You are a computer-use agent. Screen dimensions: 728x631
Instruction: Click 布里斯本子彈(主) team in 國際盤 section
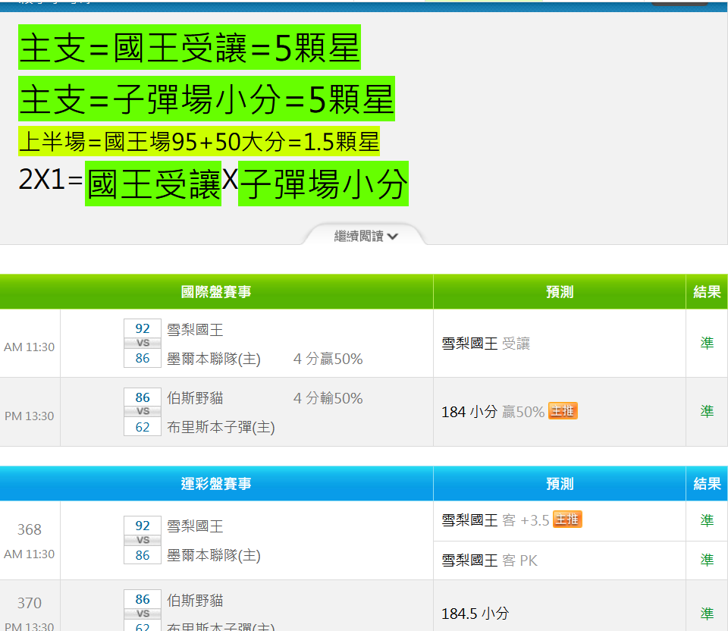click(x=221, y=427)
